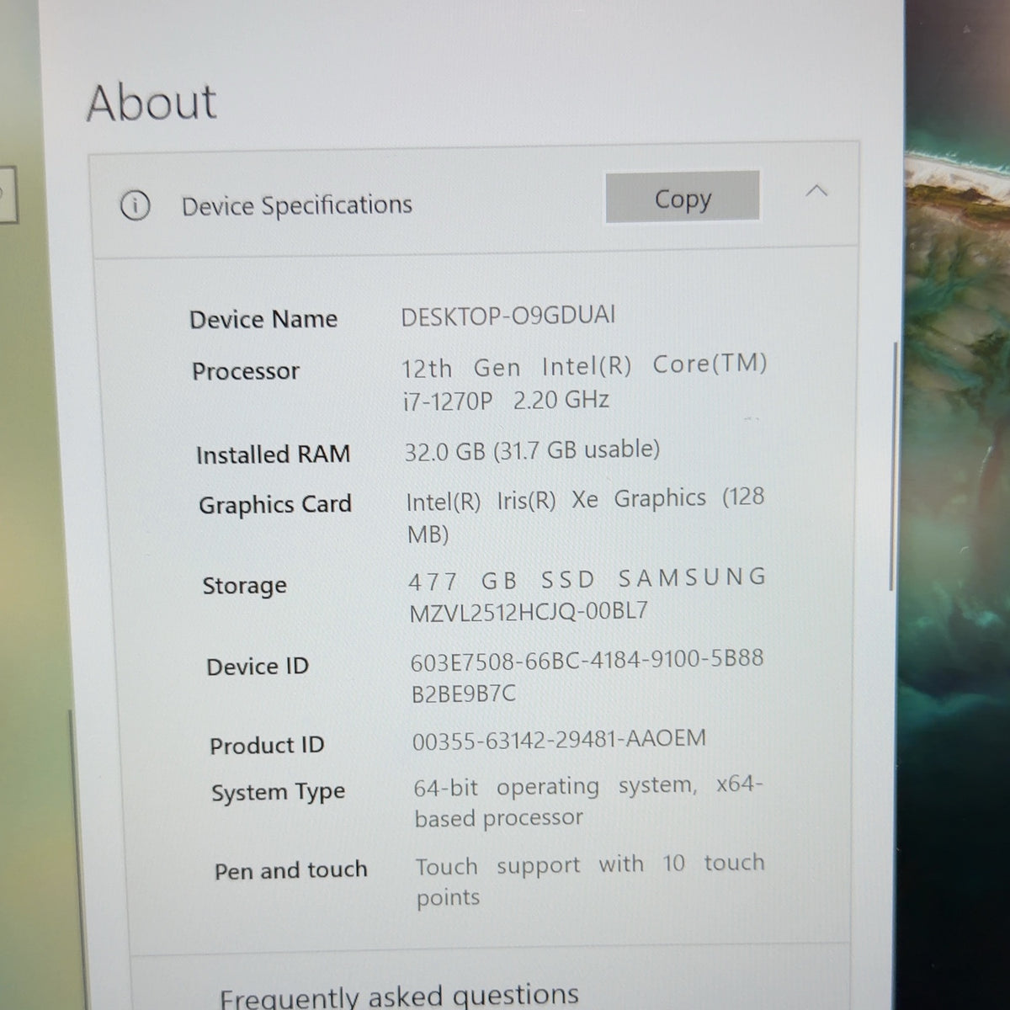Image resolution: width=1010 pixels, height=1010 pixels.
Task: Click the Intel Iris Xe Graphics value
Action: click(x=586, y=515)
